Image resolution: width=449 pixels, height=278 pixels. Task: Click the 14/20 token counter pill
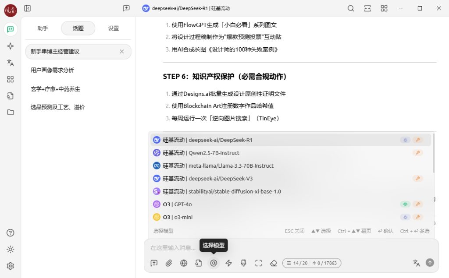(x=312, y=263)
